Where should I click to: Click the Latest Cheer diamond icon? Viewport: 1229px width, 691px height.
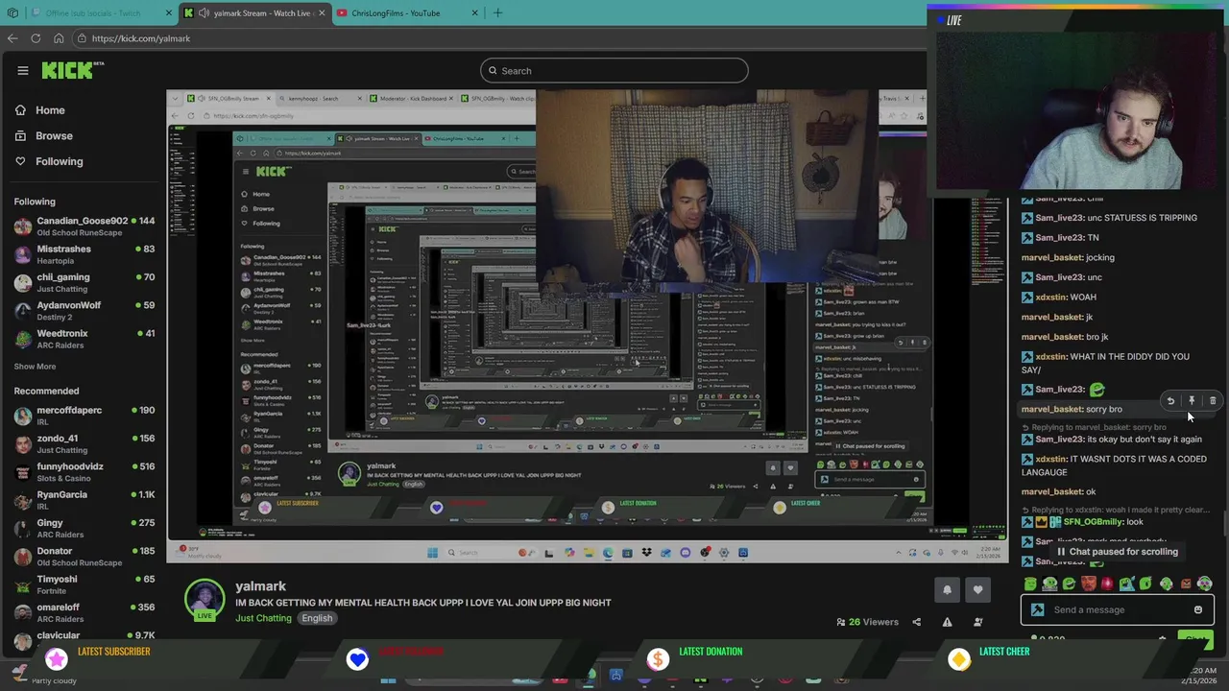[x=959, y=658]
